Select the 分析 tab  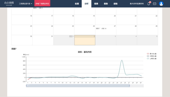point(87,4)
